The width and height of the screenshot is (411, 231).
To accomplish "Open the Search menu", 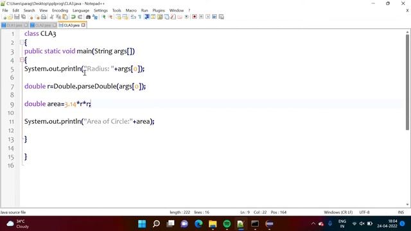I will point(29,10).
